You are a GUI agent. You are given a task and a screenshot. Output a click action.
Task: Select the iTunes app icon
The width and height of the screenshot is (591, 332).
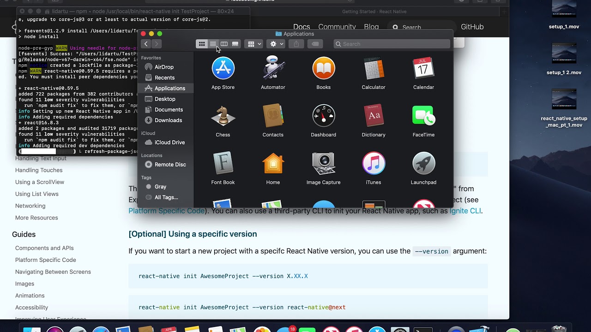[x=374, y=163]
